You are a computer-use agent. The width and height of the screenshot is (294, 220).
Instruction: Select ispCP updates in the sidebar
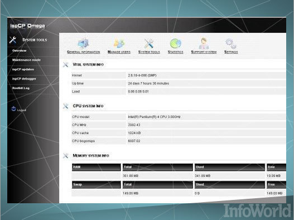pyautogui.click(x=23, y=69)
